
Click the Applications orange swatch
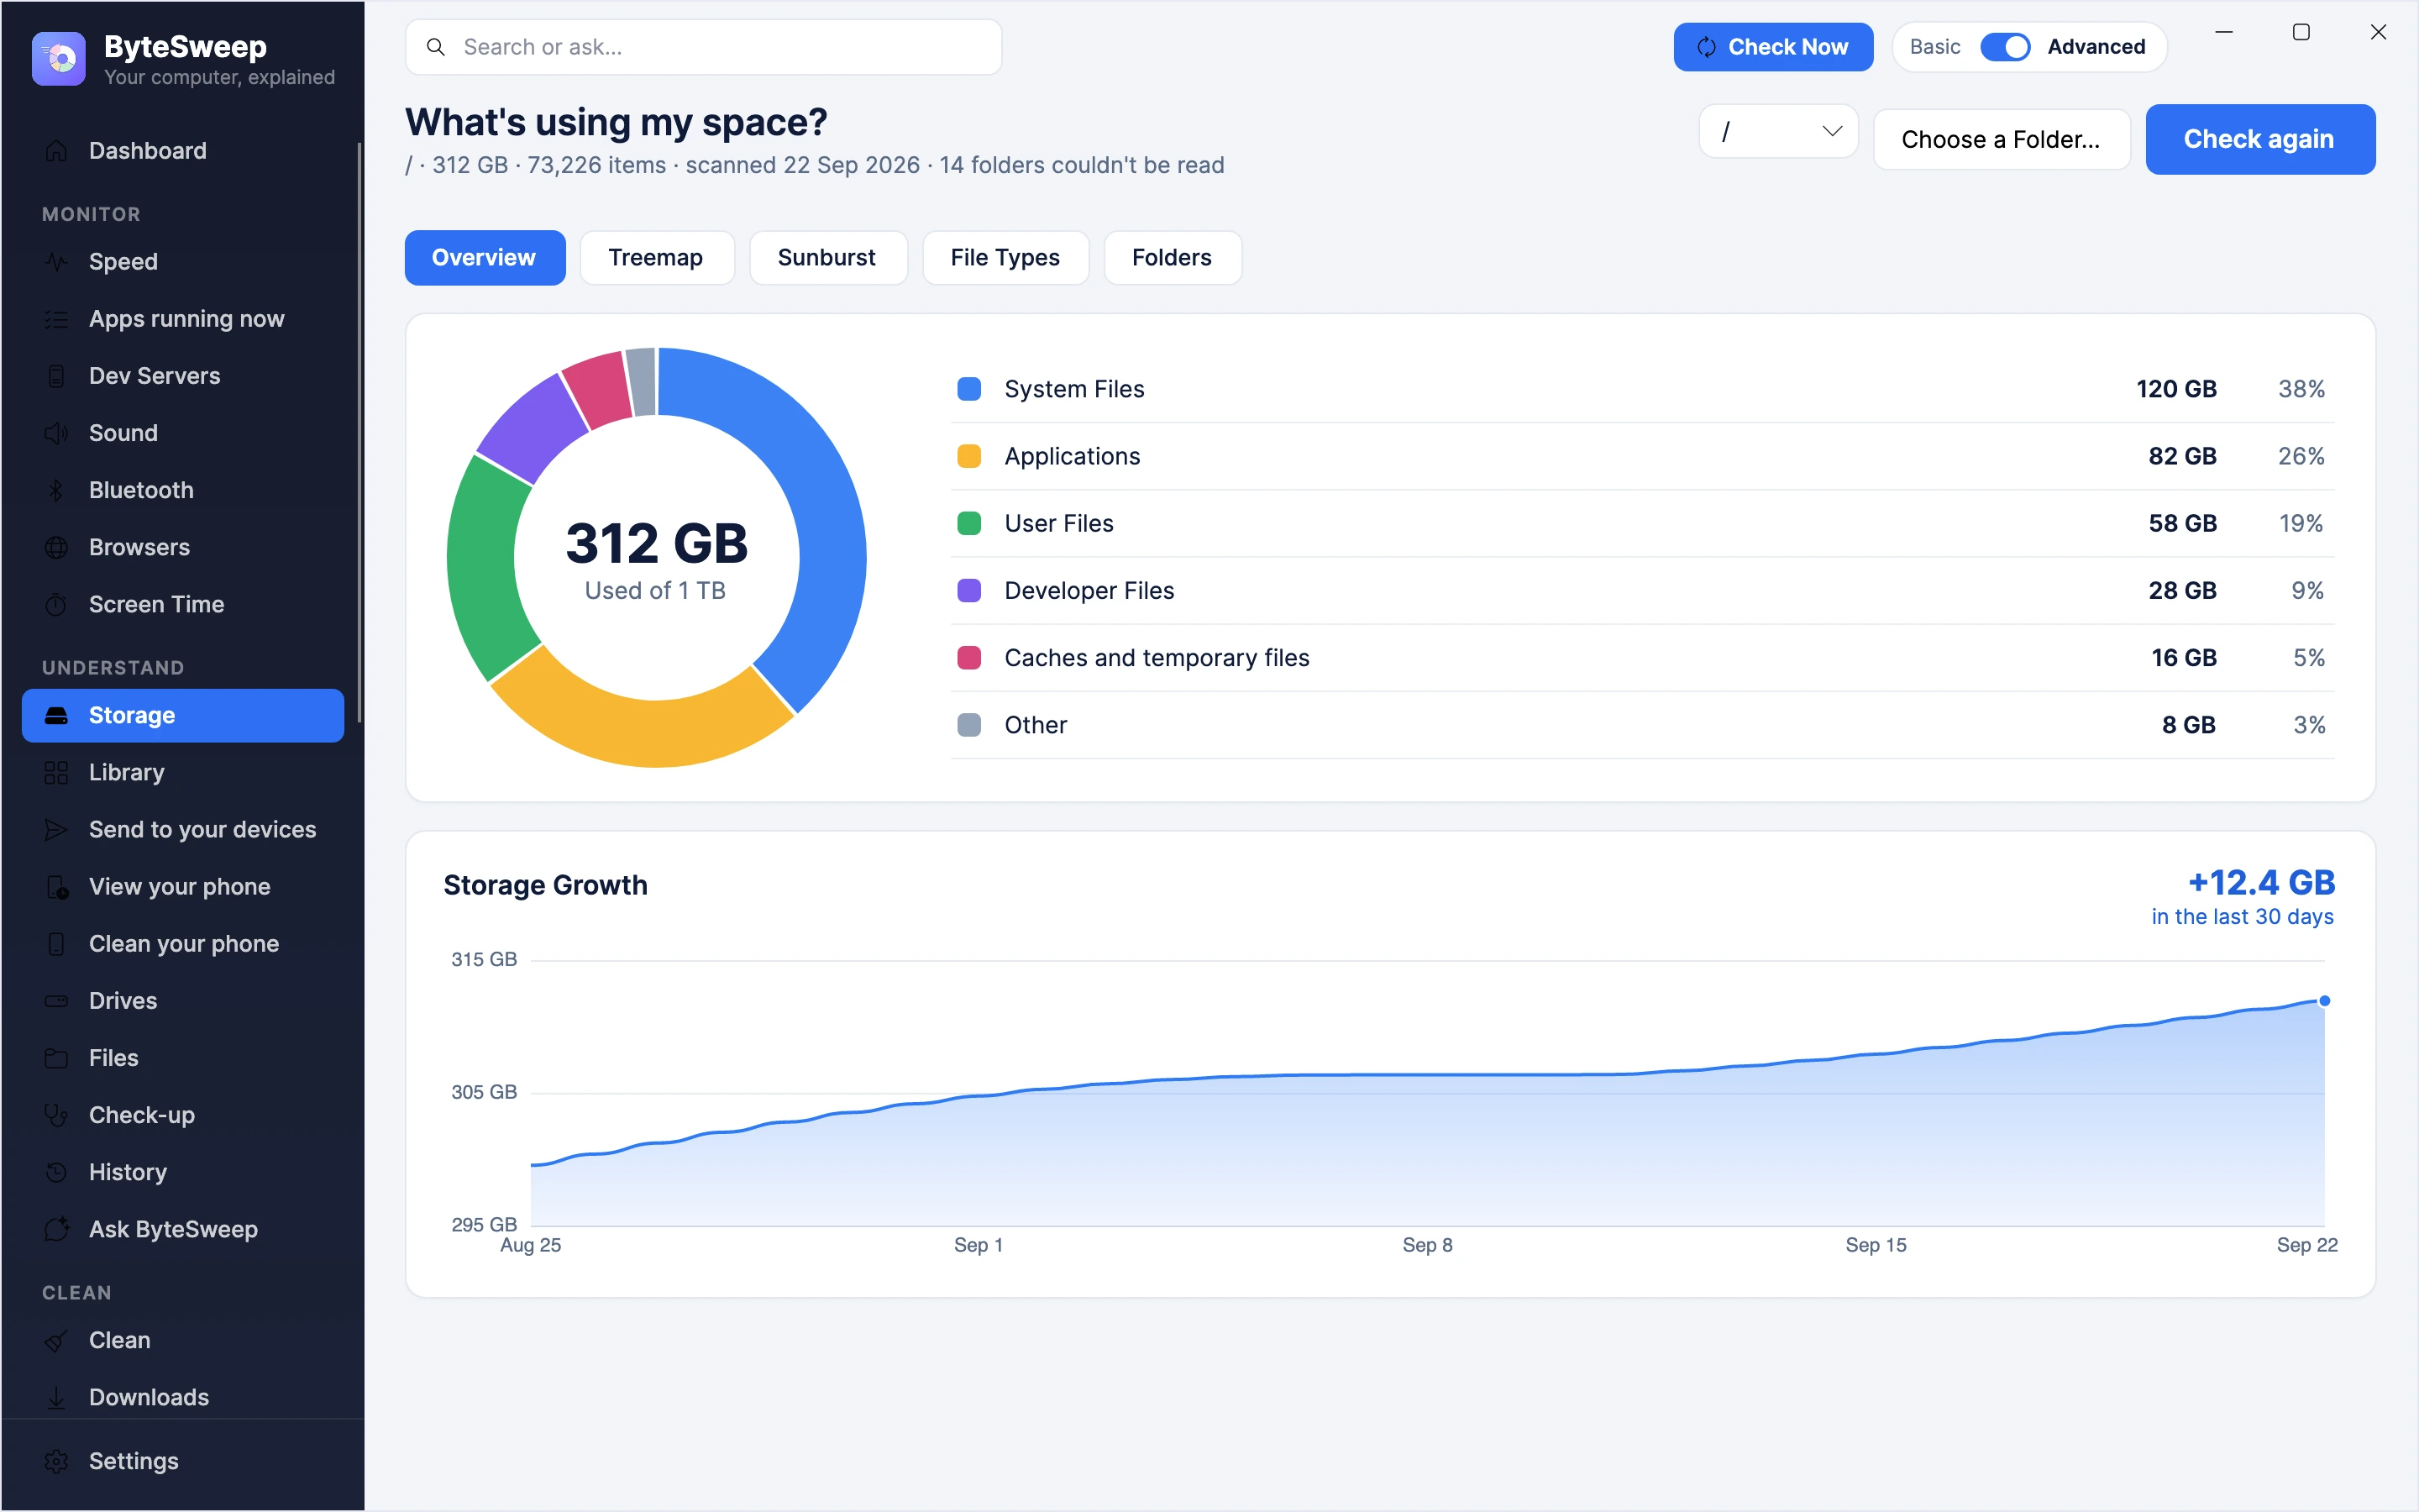point(968,456)
